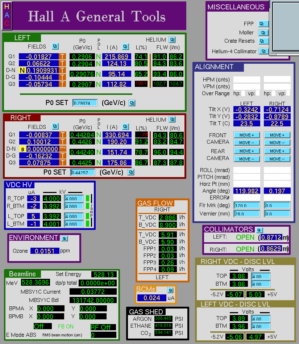Viewport: 299px width, 344px height.
Task: Click the FB ON beamline label
Action: (66, 327)
